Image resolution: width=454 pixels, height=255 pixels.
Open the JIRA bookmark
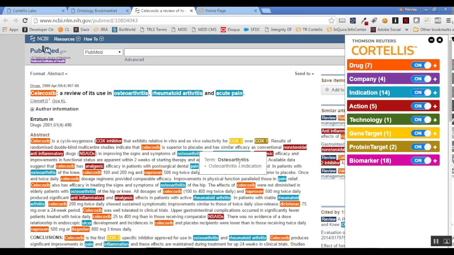tap(101, 30)
